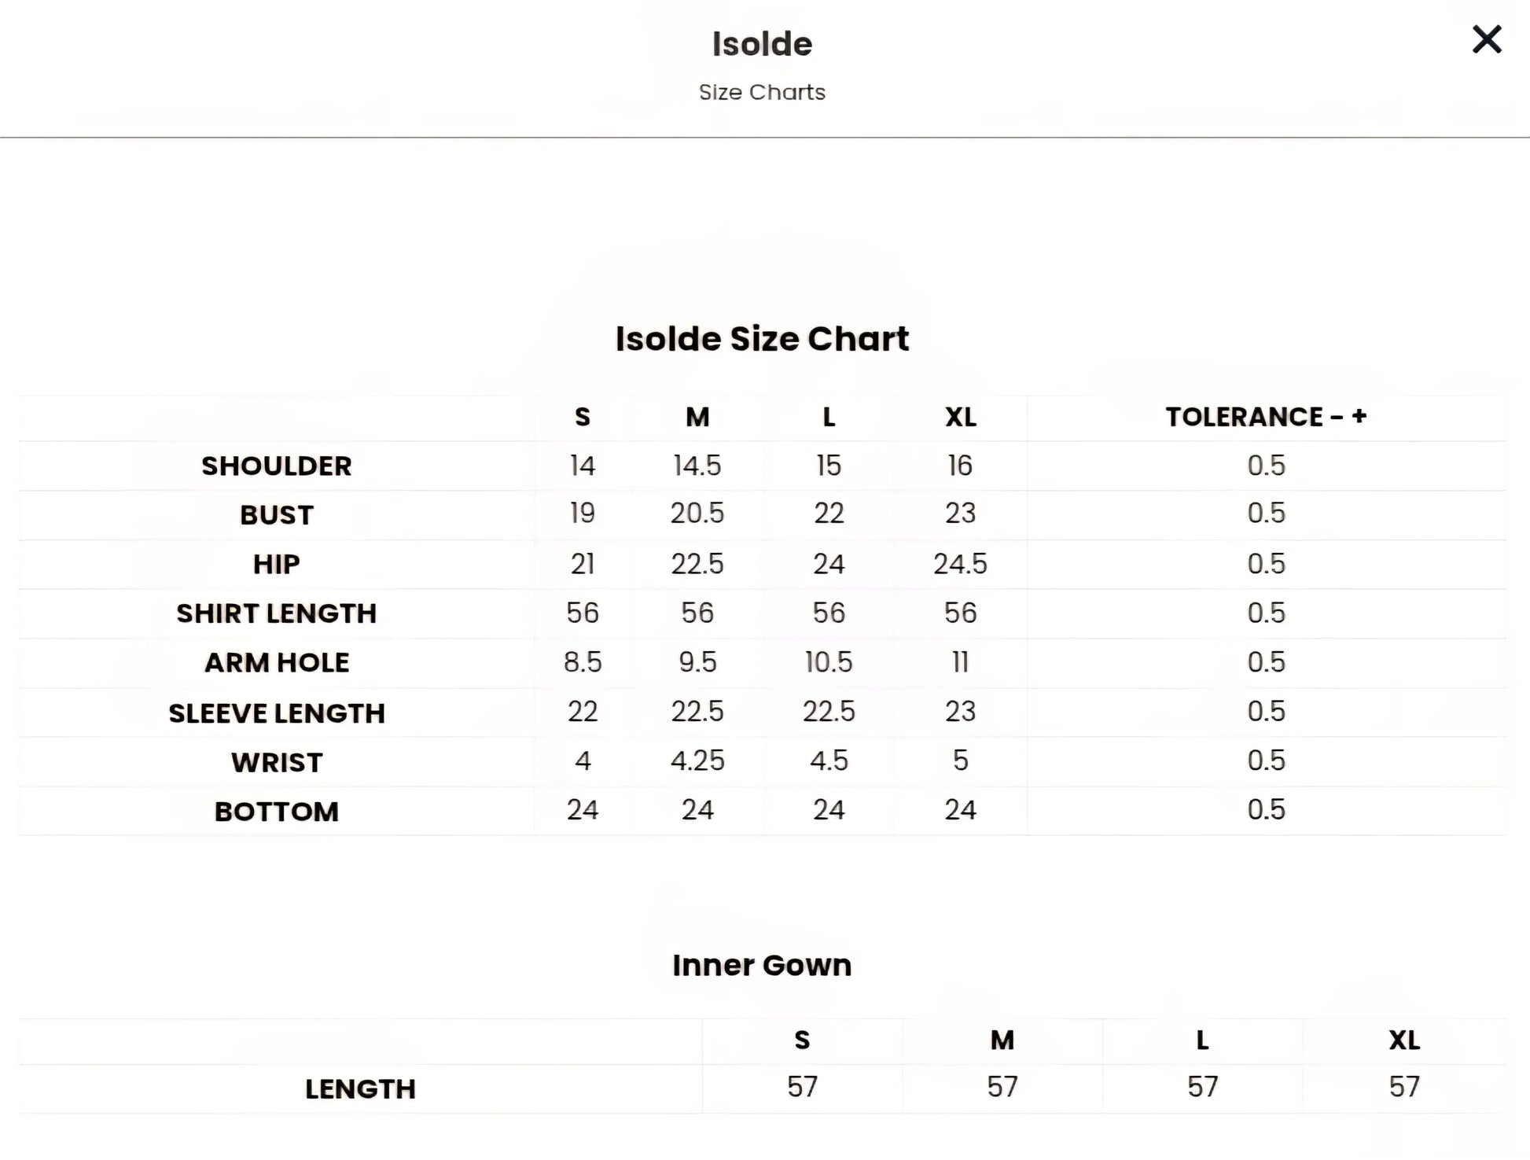The image size is (1530, 1160).
Task: Select the 24.5 hip value for XL
Action: (x=960, y=564)
